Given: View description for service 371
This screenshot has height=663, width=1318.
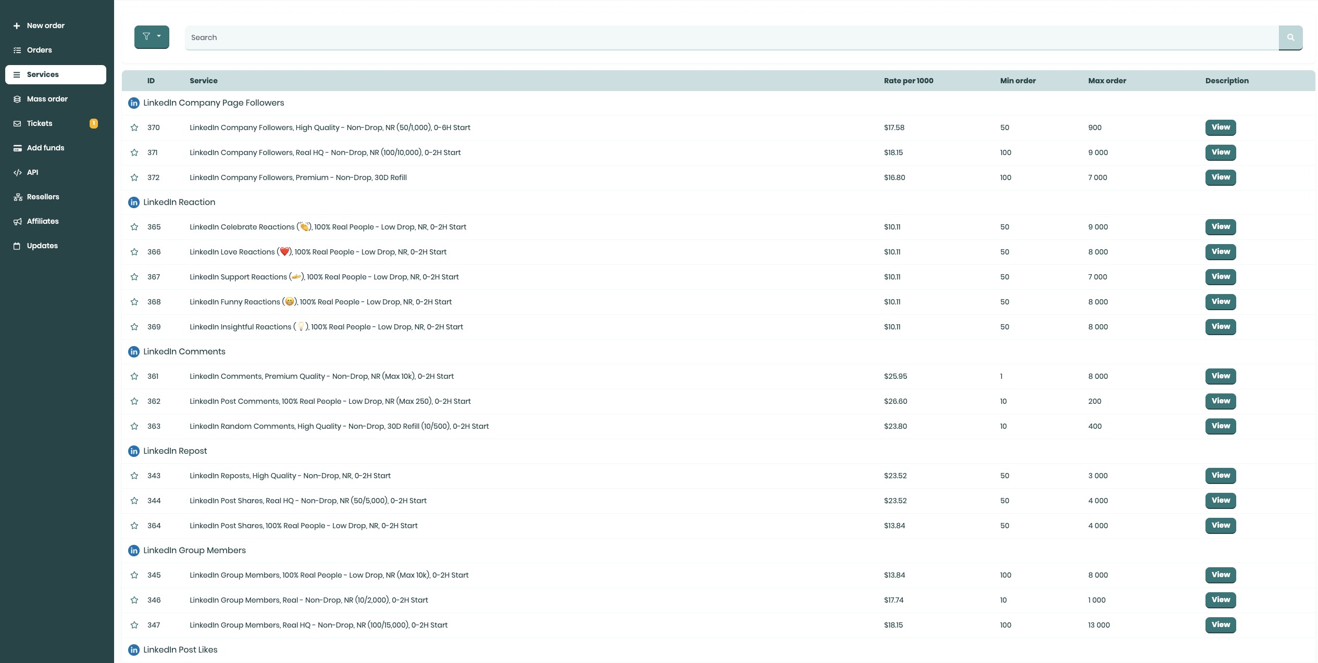Looking at the screenshot, I should click(1221, 152).
